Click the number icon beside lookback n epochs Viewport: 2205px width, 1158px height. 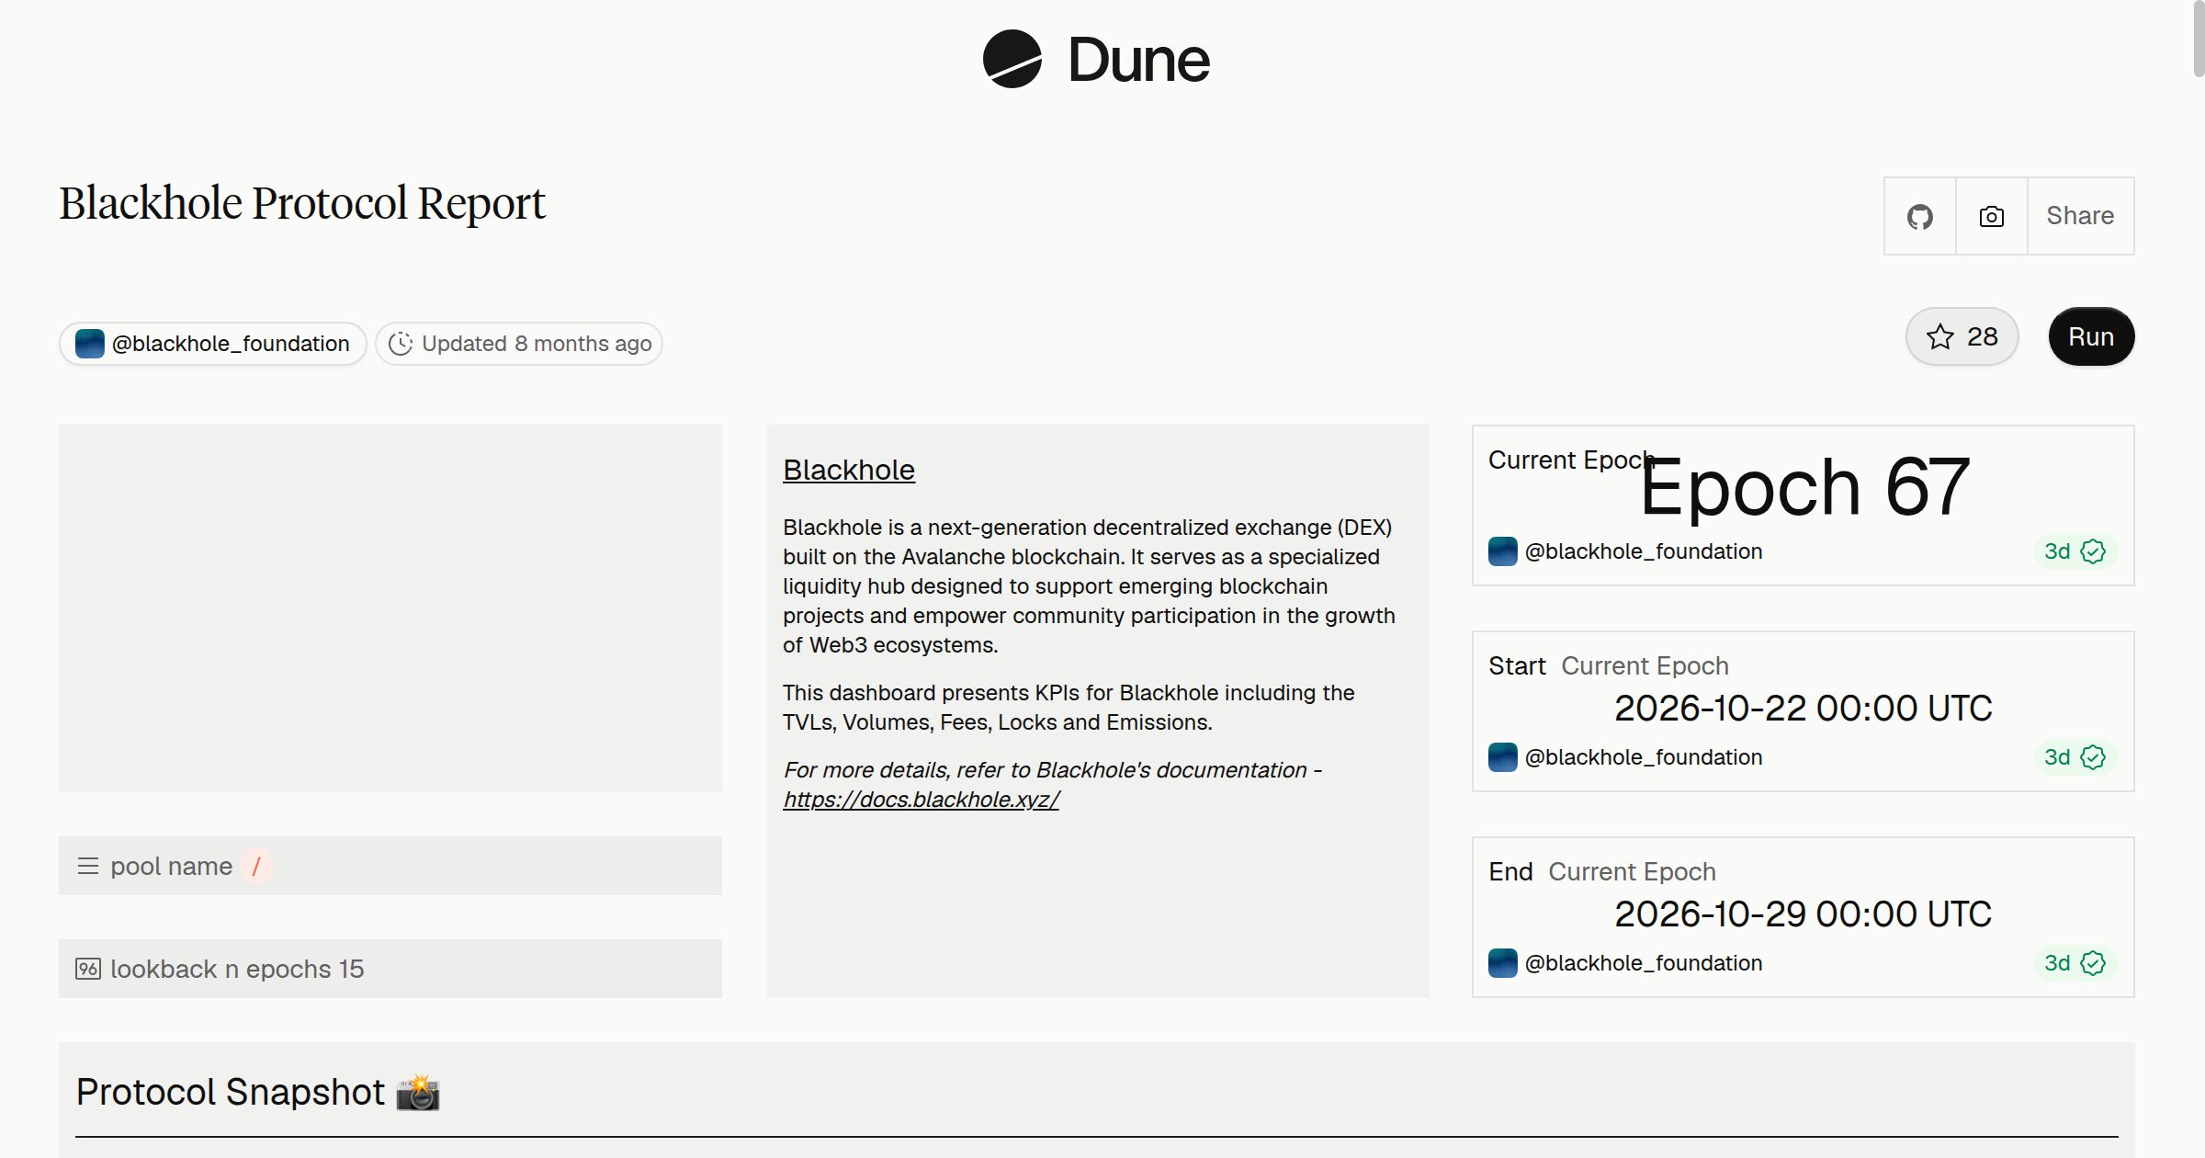[88, 969]
